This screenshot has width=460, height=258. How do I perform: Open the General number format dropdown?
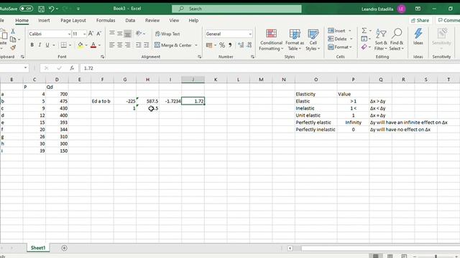(x=250, y=34)
